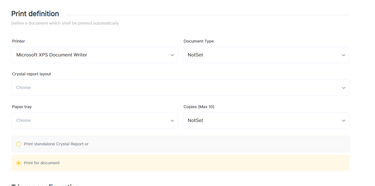This screenshot has height=186, width=375.
Task: Open the Document Type NotSet dropdown
Action: (x=261, y=55)
